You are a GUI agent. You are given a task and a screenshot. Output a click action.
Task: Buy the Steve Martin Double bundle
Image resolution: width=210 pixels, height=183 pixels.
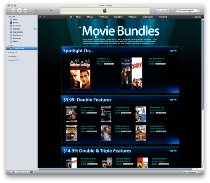pos(161,113)
